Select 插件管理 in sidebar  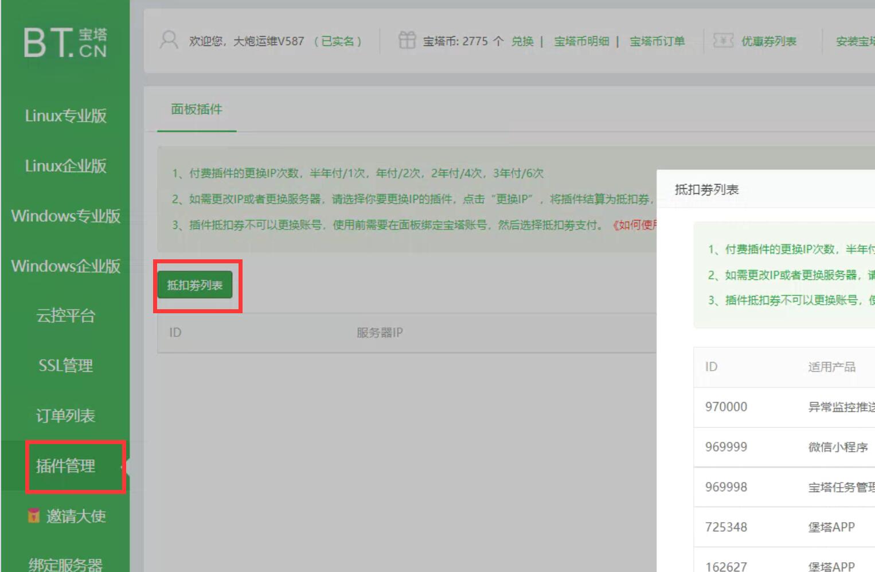point(65,466)
